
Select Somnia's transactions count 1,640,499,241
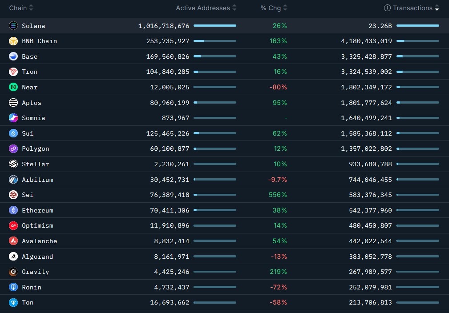[x=366, y=118]
